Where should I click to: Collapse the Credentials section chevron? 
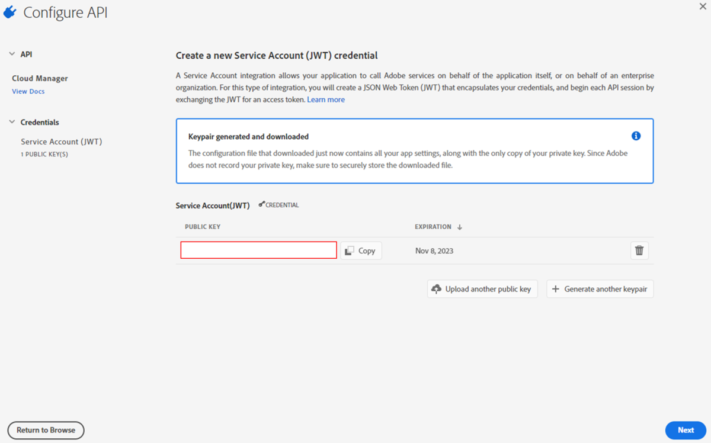[x=12, y=122]
